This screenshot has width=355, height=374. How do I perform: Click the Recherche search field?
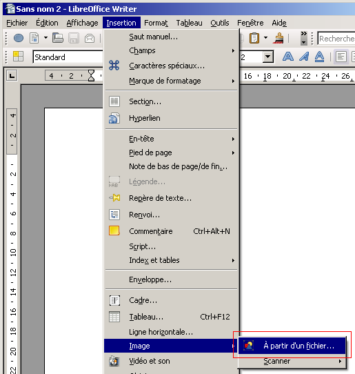336,39
